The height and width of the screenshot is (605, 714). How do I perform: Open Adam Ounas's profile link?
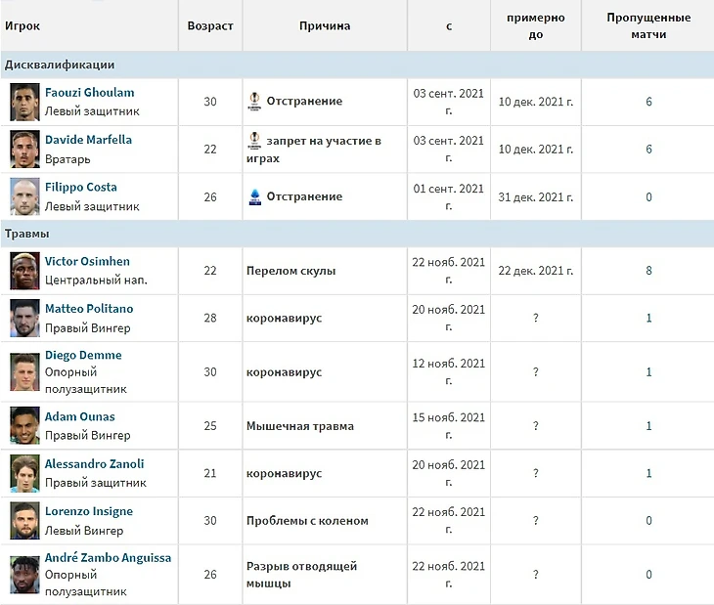point(79,416)
